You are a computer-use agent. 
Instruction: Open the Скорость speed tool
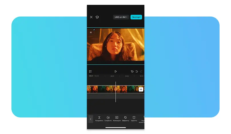click(x=108, y=119)
